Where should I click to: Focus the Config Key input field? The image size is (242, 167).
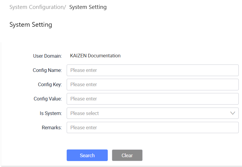tap(153, 84)
